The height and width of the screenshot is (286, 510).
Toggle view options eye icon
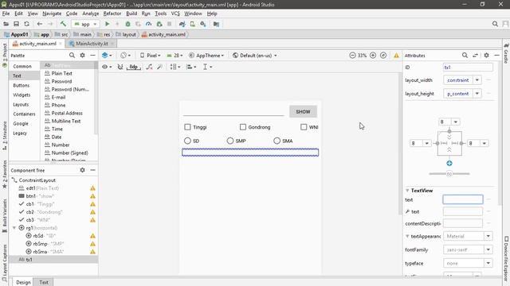[107, 67]
